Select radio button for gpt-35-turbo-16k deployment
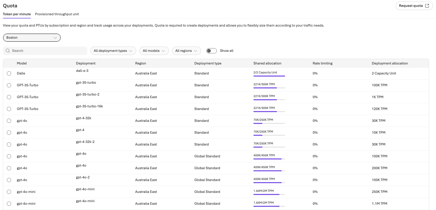 coord(9,109)
